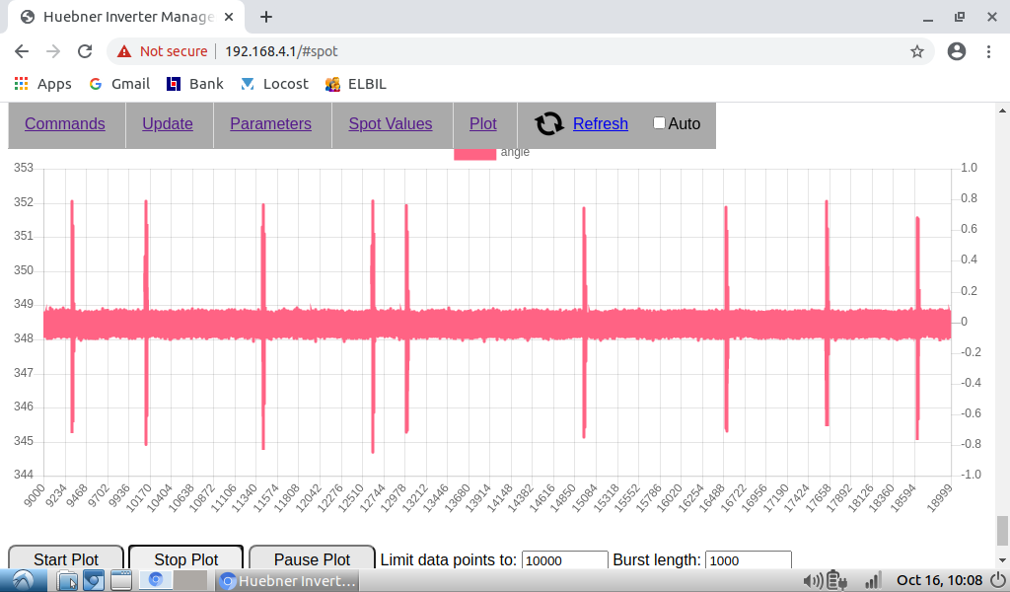Go to the Commands tab

coord(65,123)
